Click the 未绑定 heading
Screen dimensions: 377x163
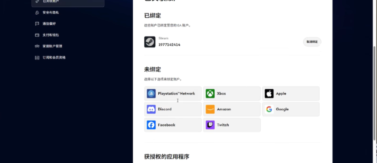tap(152, 70)
